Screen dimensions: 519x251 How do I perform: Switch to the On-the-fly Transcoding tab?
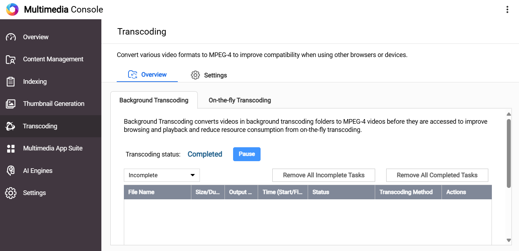(x=240, y=100)
